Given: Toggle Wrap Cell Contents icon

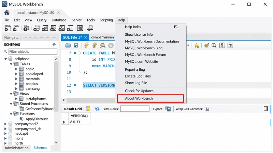Looking at the screenshot, I should 207,109.
